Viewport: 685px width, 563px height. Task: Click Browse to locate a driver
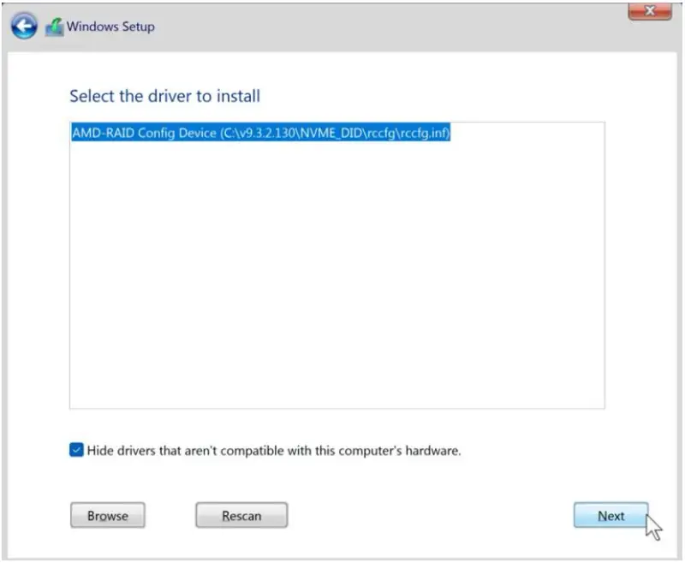click(x=107, y=515)
